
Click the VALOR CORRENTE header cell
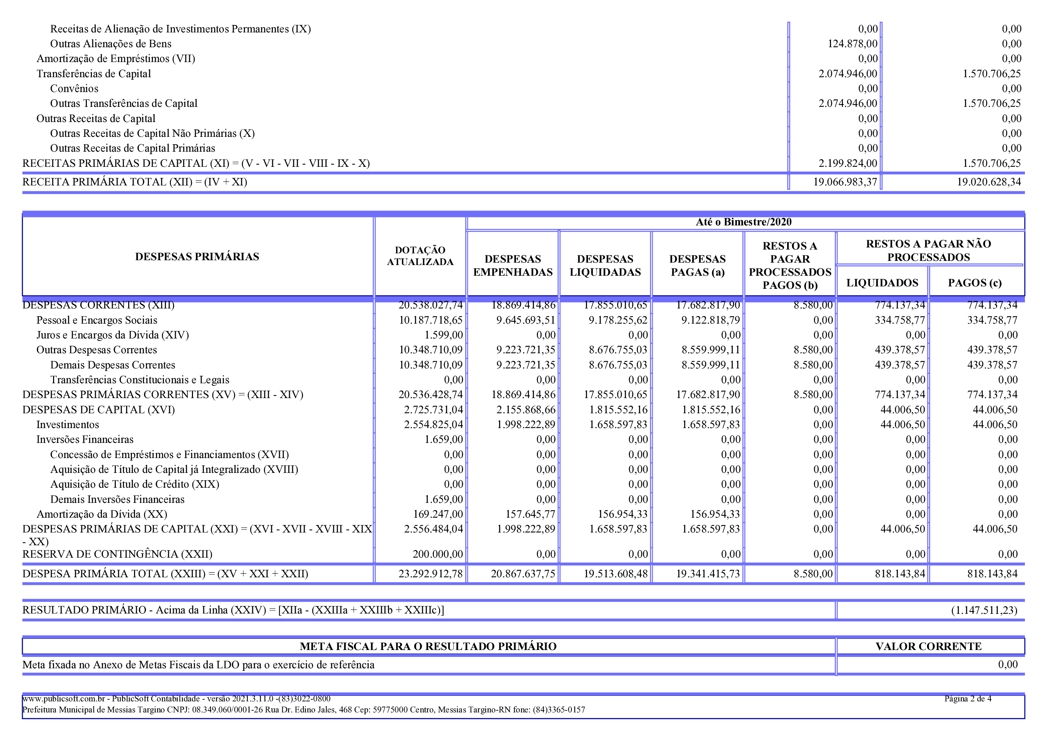point(928,647)
